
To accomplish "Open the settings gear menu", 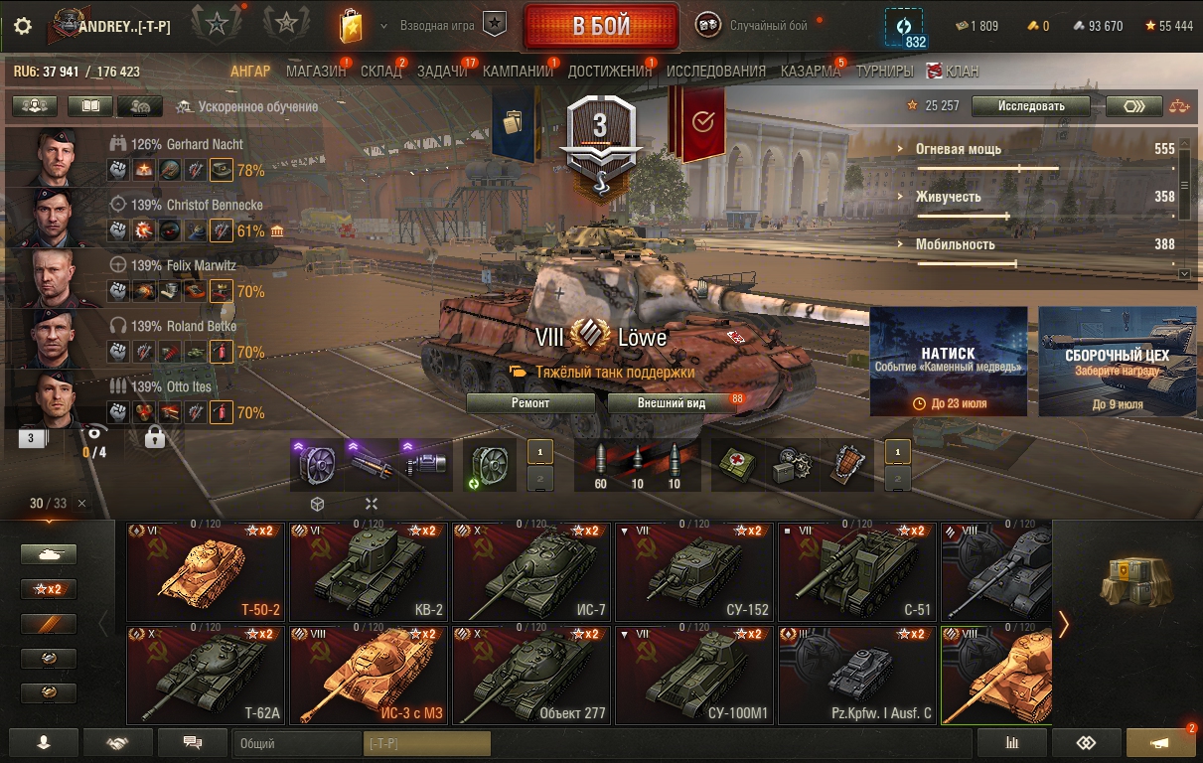I will coord(23,27).
